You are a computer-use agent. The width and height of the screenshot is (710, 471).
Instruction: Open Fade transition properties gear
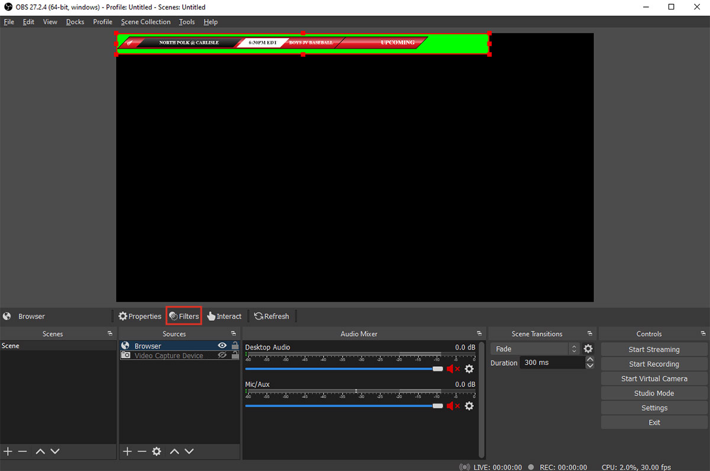point(588,349)
